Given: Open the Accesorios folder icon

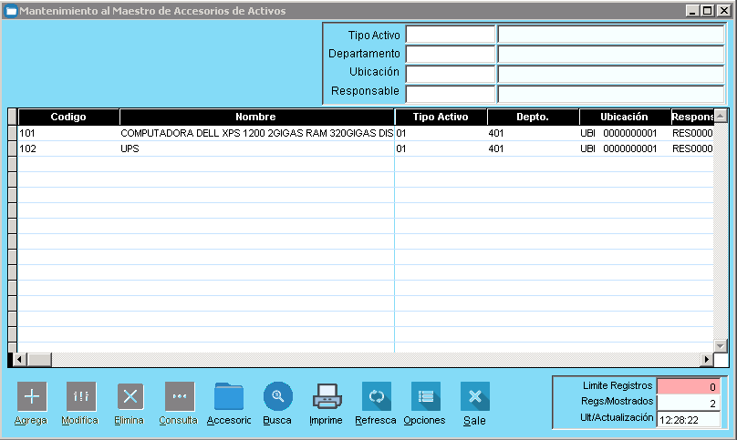Looking at the screenshot, I should click(228, 396).
